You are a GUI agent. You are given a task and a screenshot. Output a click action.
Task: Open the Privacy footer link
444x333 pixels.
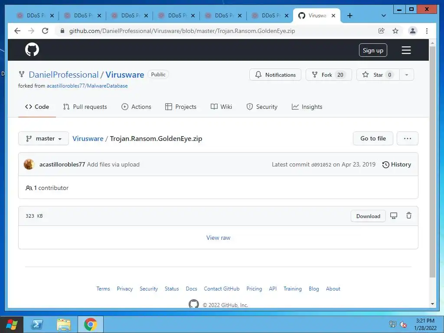coord(125,289)
